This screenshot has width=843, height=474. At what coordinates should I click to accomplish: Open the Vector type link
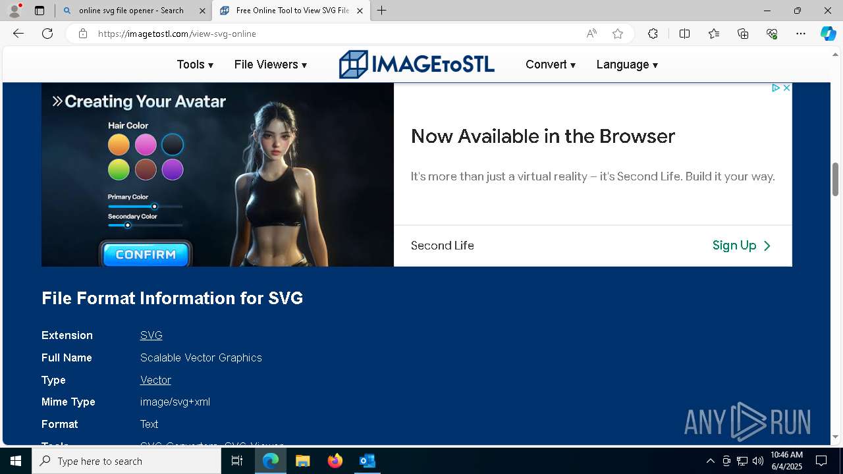point(155,380)
